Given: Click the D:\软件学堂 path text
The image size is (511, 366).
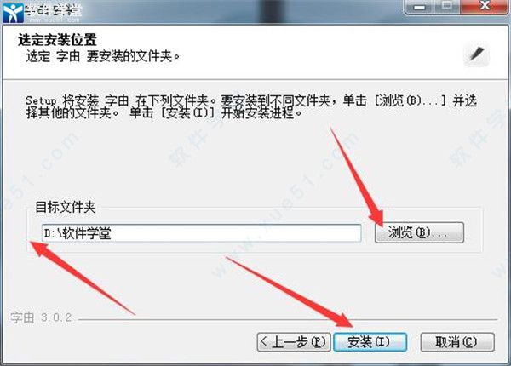Looking at the screenshot, I should (x=78, y=233).
